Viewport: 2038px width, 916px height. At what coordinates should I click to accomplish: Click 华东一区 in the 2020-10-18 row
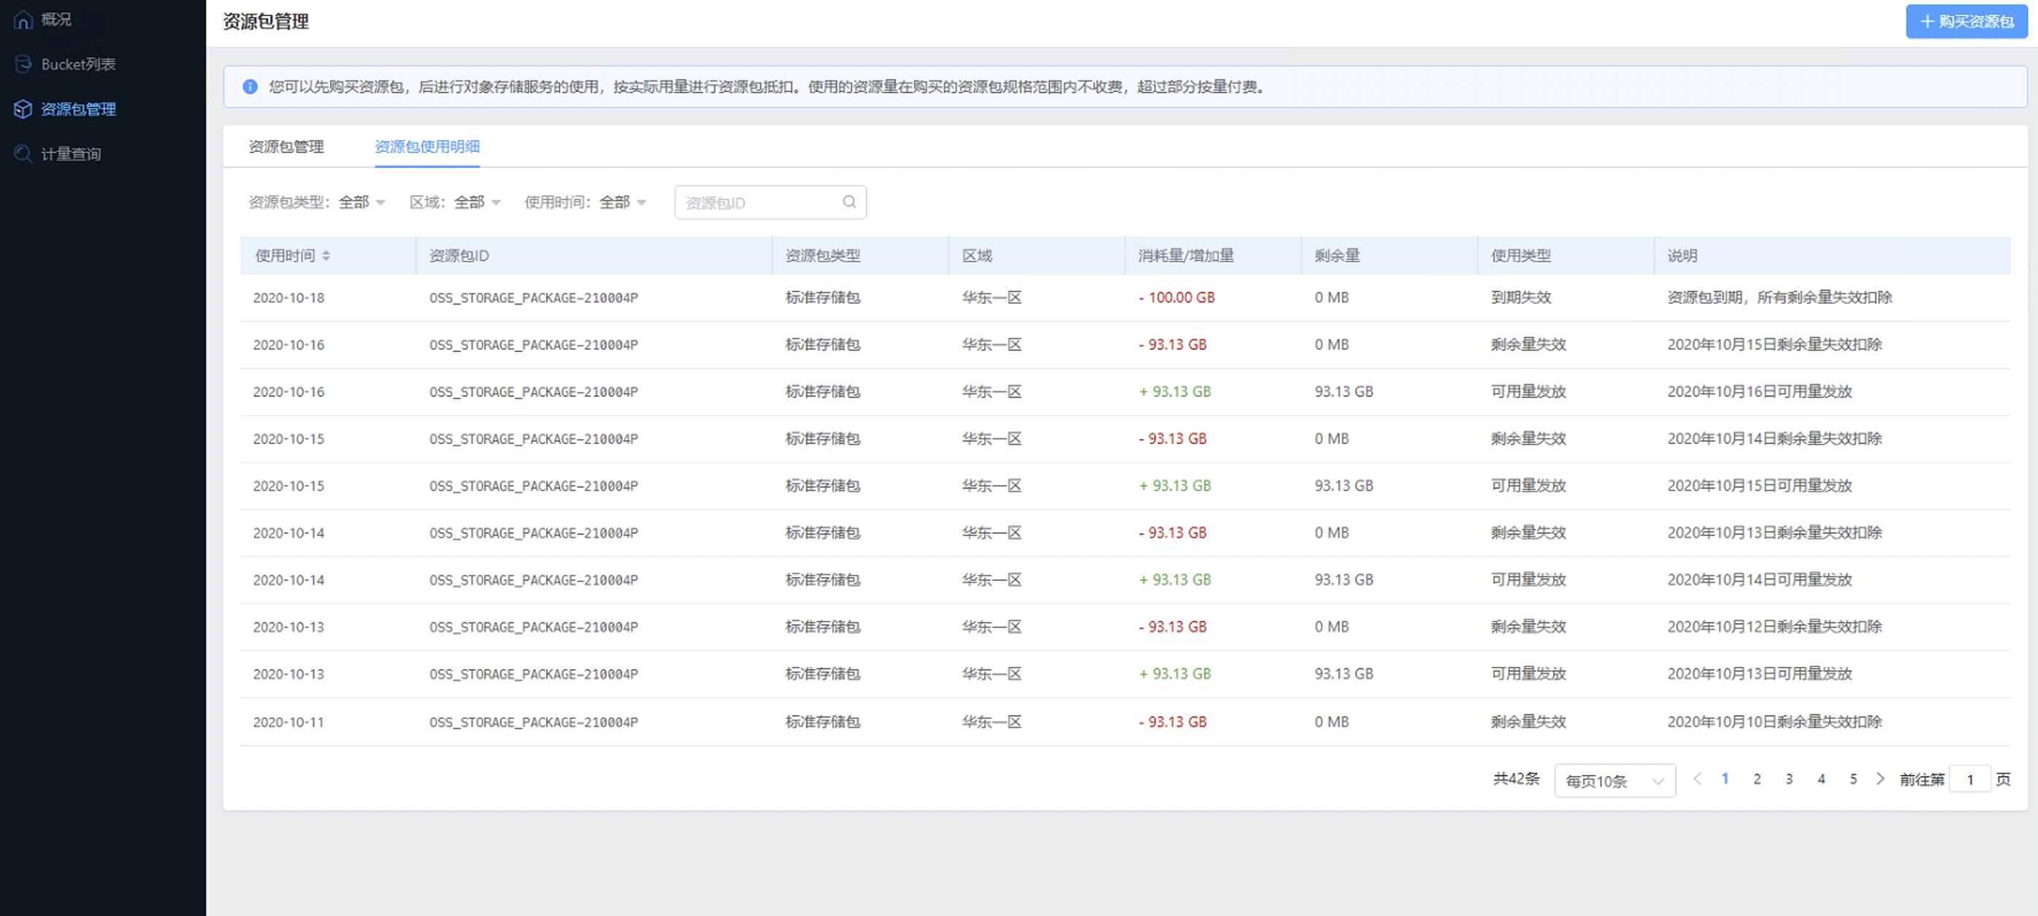[x=991, y=297]
